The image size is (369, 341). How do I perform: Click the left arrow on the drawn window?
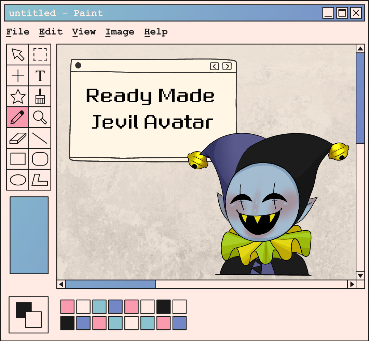[x=215, y=66]
